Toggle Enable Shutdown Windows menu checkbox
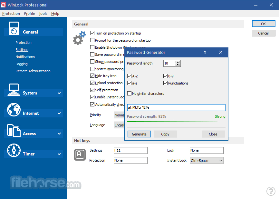Image resolution: width=279 pixels, height=199 pixels. coord(92,47)
